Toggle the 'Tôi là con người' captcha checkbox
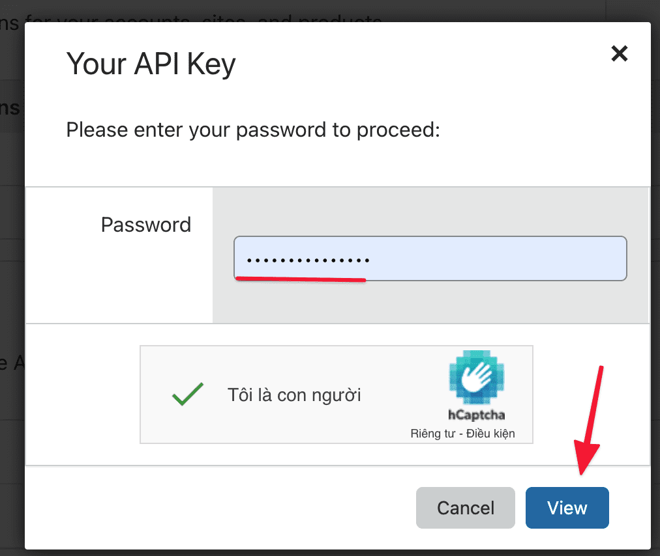Screen dimensions: 660x556 click(x=187, y=394)
